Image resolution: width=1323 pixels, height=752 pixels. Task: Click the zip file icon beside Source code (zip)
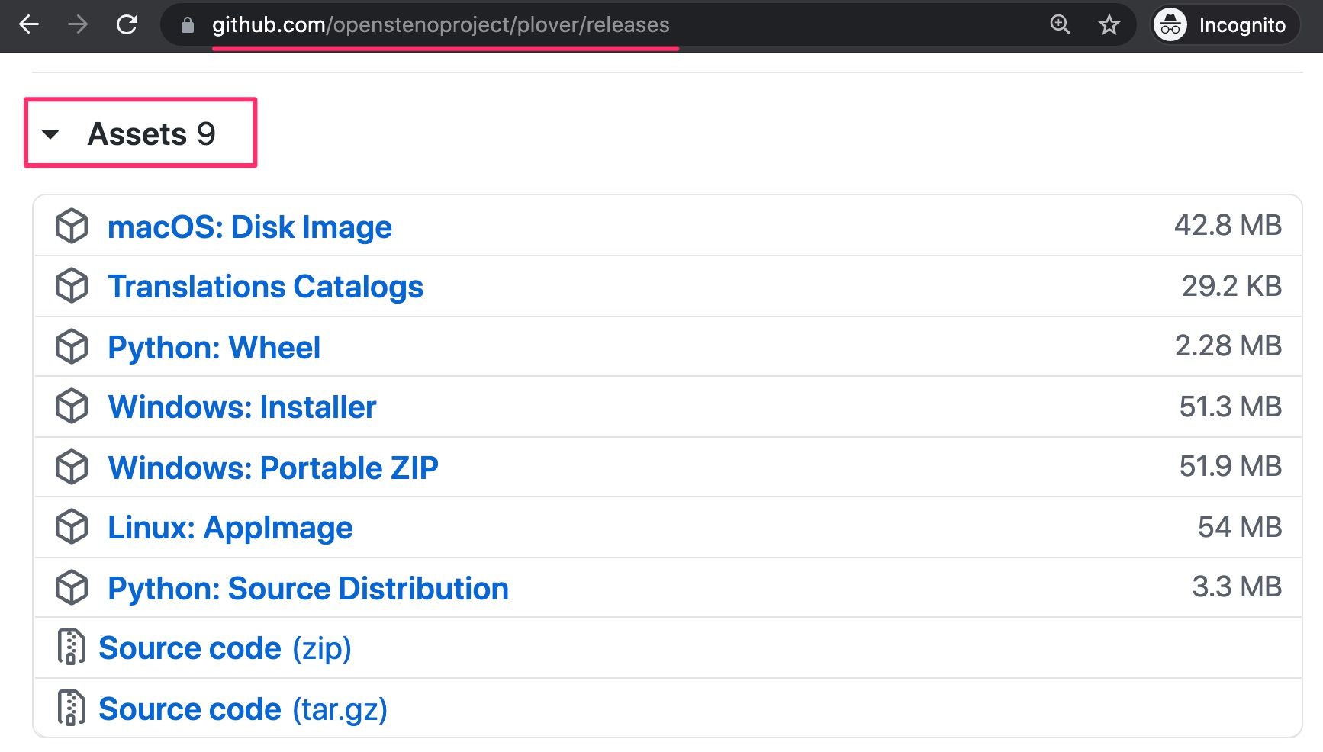71,648
